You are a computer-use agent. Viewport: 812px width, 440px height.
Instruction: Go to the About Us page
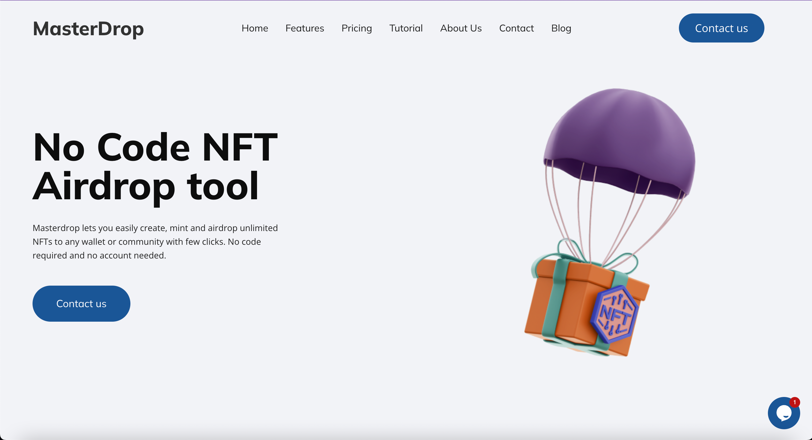coord(461,28)
